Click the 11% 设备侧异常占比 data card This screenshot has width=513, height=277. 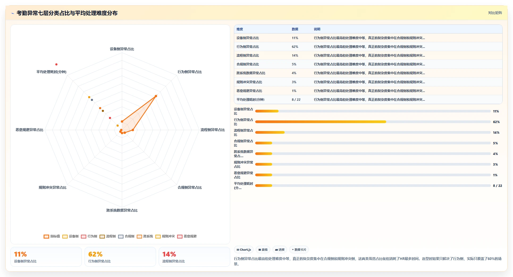(x=46, y=257)
